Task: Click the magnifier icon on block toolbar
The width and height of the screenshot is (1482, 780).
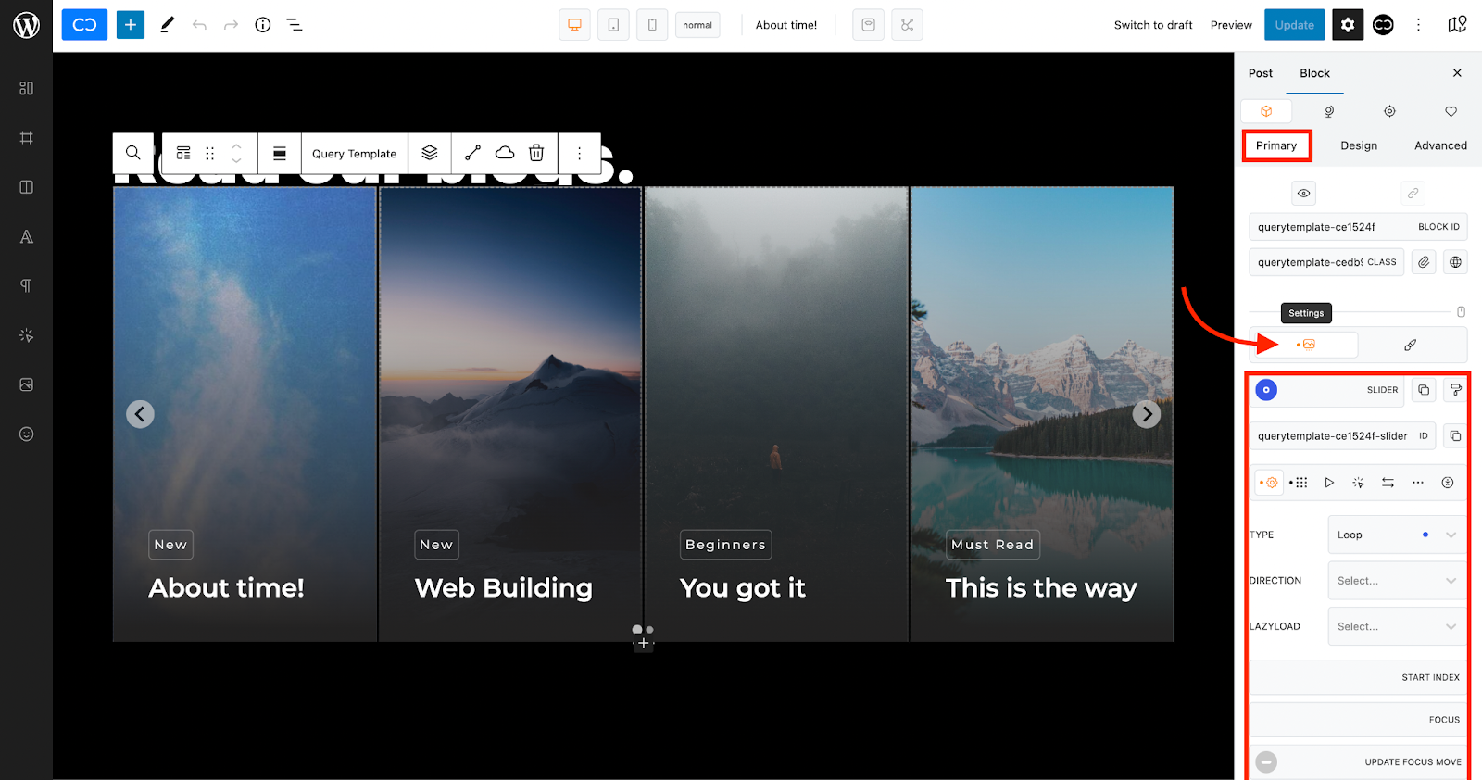Action: pyautogui.click(x=133, y=153)
